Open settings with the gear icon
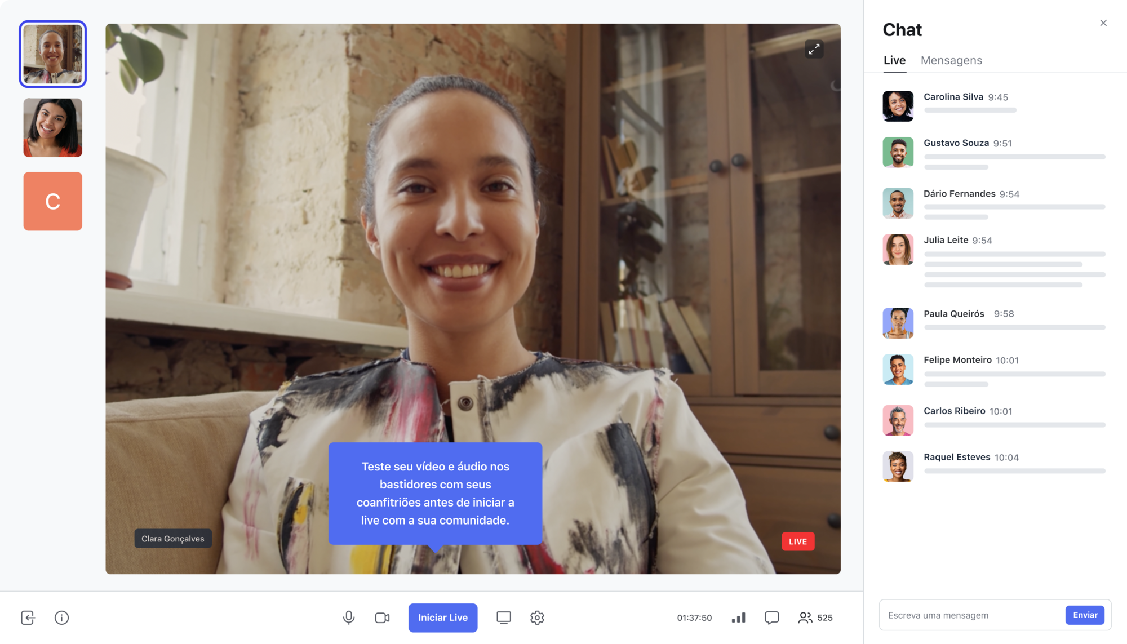Screen dimensions: 1127x644 (537, 618)
